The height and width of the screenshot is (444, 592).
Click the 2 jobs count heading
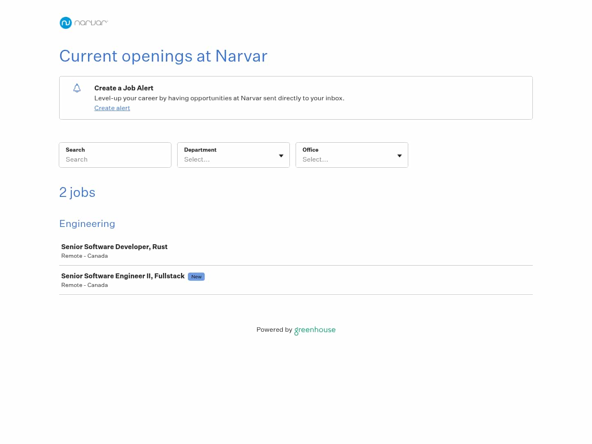tap(77, 192)
